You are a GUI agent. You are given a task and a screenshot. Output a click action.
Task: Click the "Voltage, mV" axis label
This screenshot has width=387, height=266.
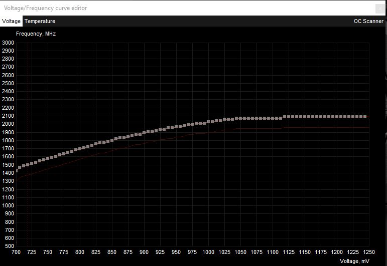[x=354, y=261]
